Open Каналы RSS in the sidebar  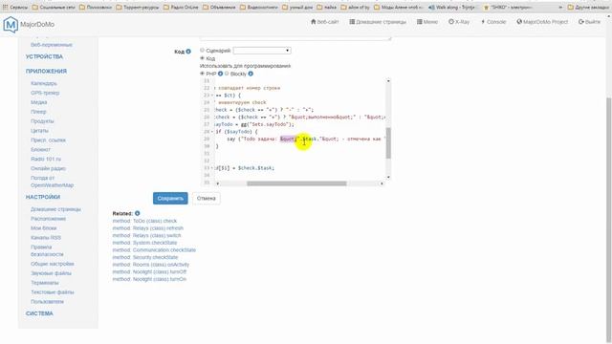coord(46,238)
